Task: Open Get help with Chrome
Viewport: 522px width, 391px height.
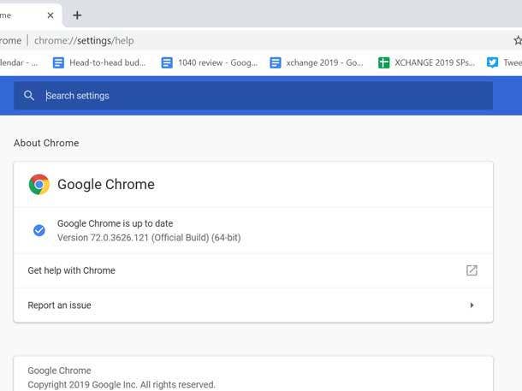Action: 72,270
